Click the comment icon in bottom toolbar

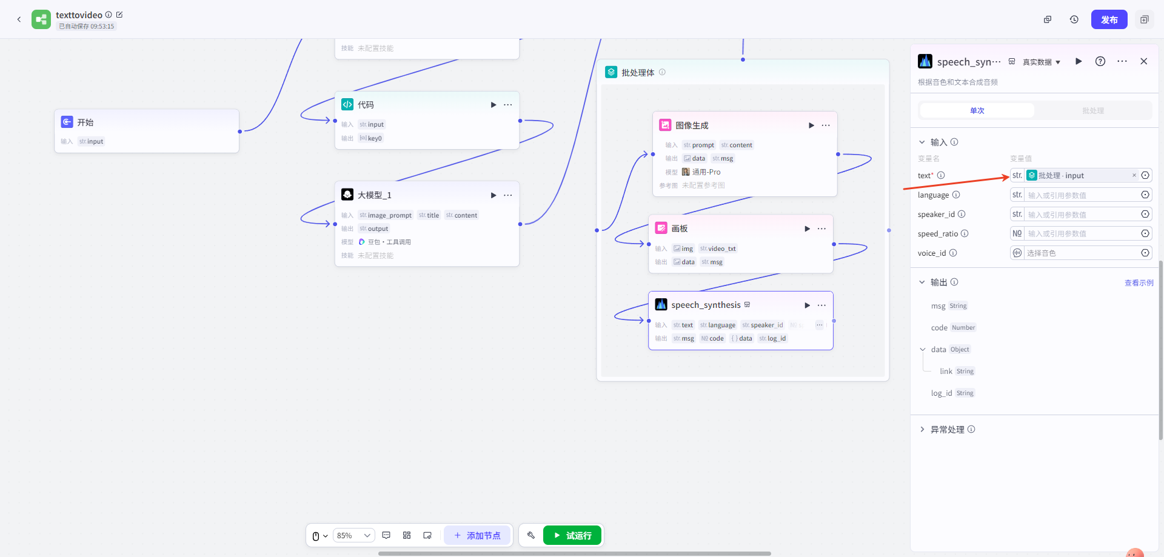386,535
